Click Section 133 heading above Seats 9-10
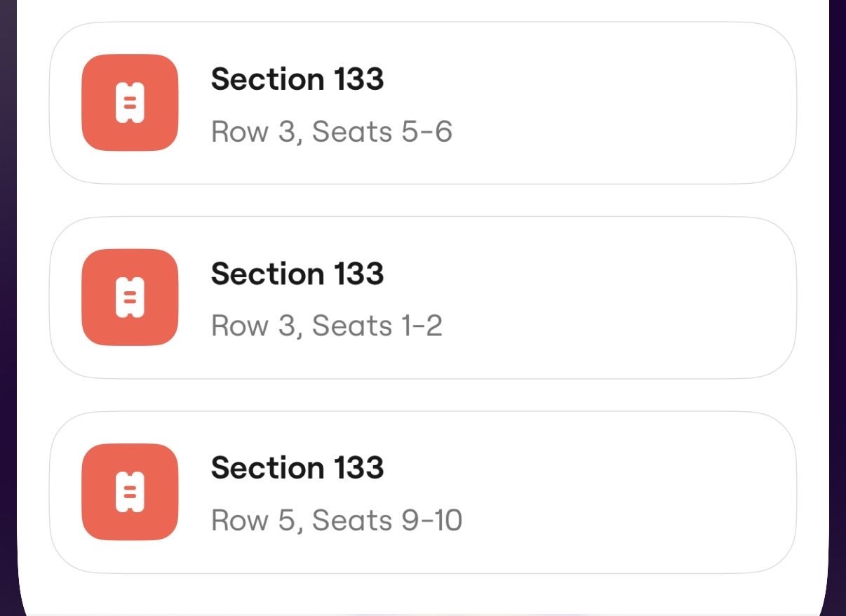The image size is (846, 616). (297, 468)
